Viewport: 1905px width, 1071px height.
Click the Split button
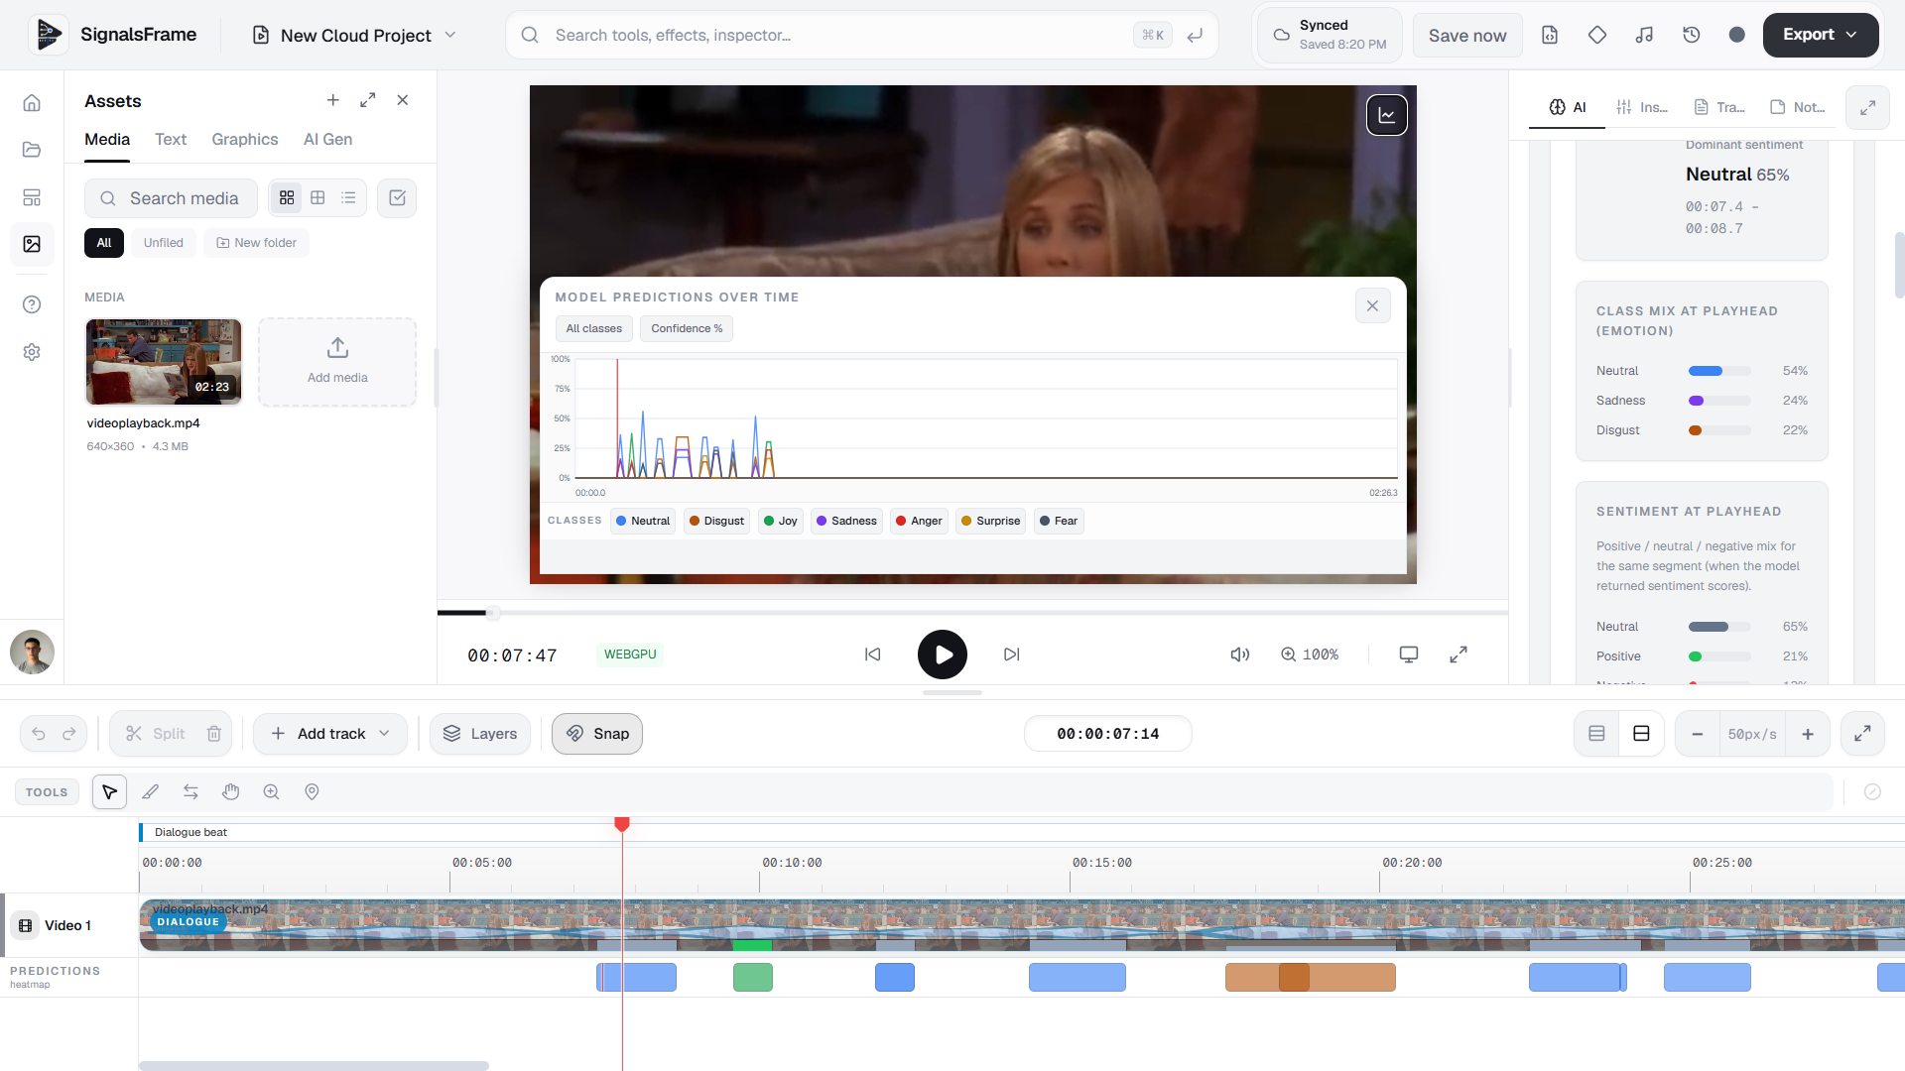click(x=155, y=734)
